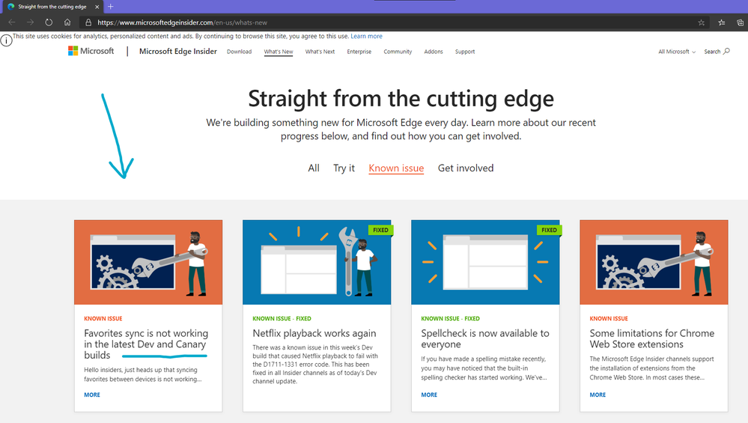The width and height of the screenshot is (748, 423).
Task: Click the Microsoft logo
Action: (x=91, y=51)
